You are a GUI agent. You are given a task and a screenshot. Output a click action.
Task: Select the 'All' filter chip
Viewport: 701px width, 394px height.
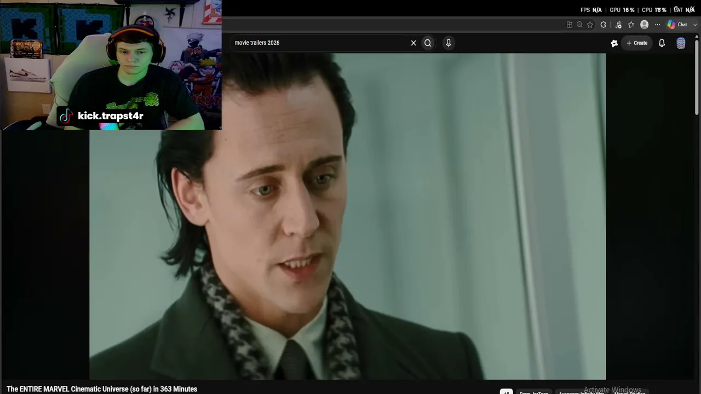pos(506,392)
